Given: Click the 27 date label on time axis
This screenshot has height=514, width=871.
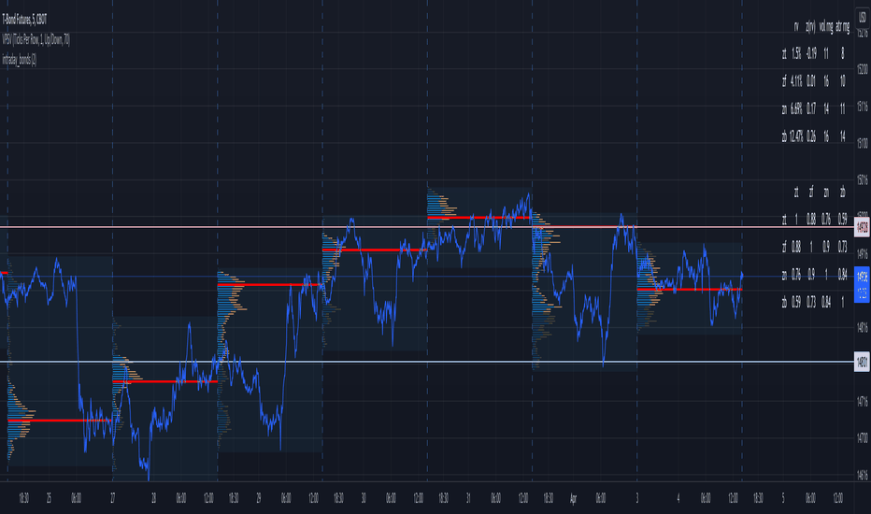Looking at the screenshot, I should coord(112,498).
